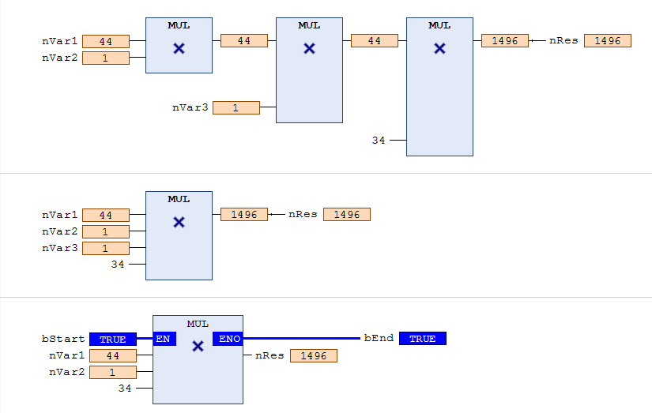Click the nVar2 label in the chained MUL network
This screenshot has width=652, height=413.
tap(59, 58)
